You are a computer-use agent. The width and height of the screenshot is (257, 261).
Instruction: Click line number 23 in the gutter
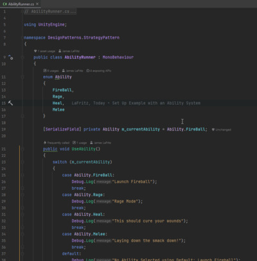point(4,162)
